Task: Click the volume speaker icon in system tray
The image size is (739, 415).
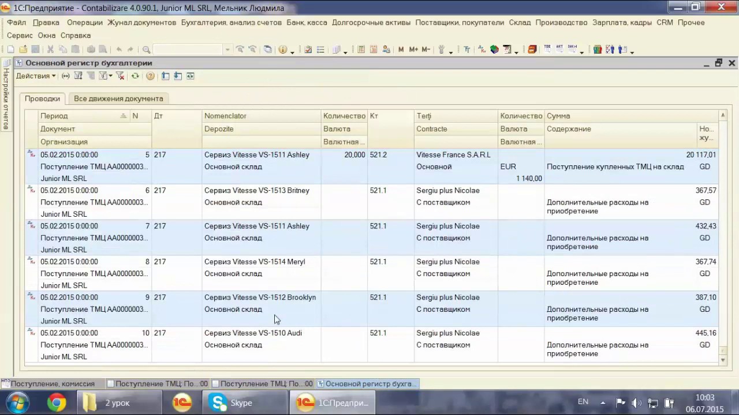Action: (x=636, y=402)
